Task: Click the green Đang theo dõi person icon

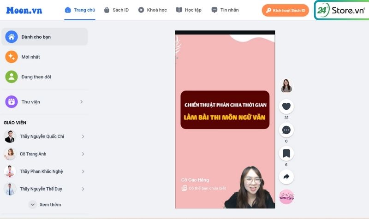Action: (12, 77)
